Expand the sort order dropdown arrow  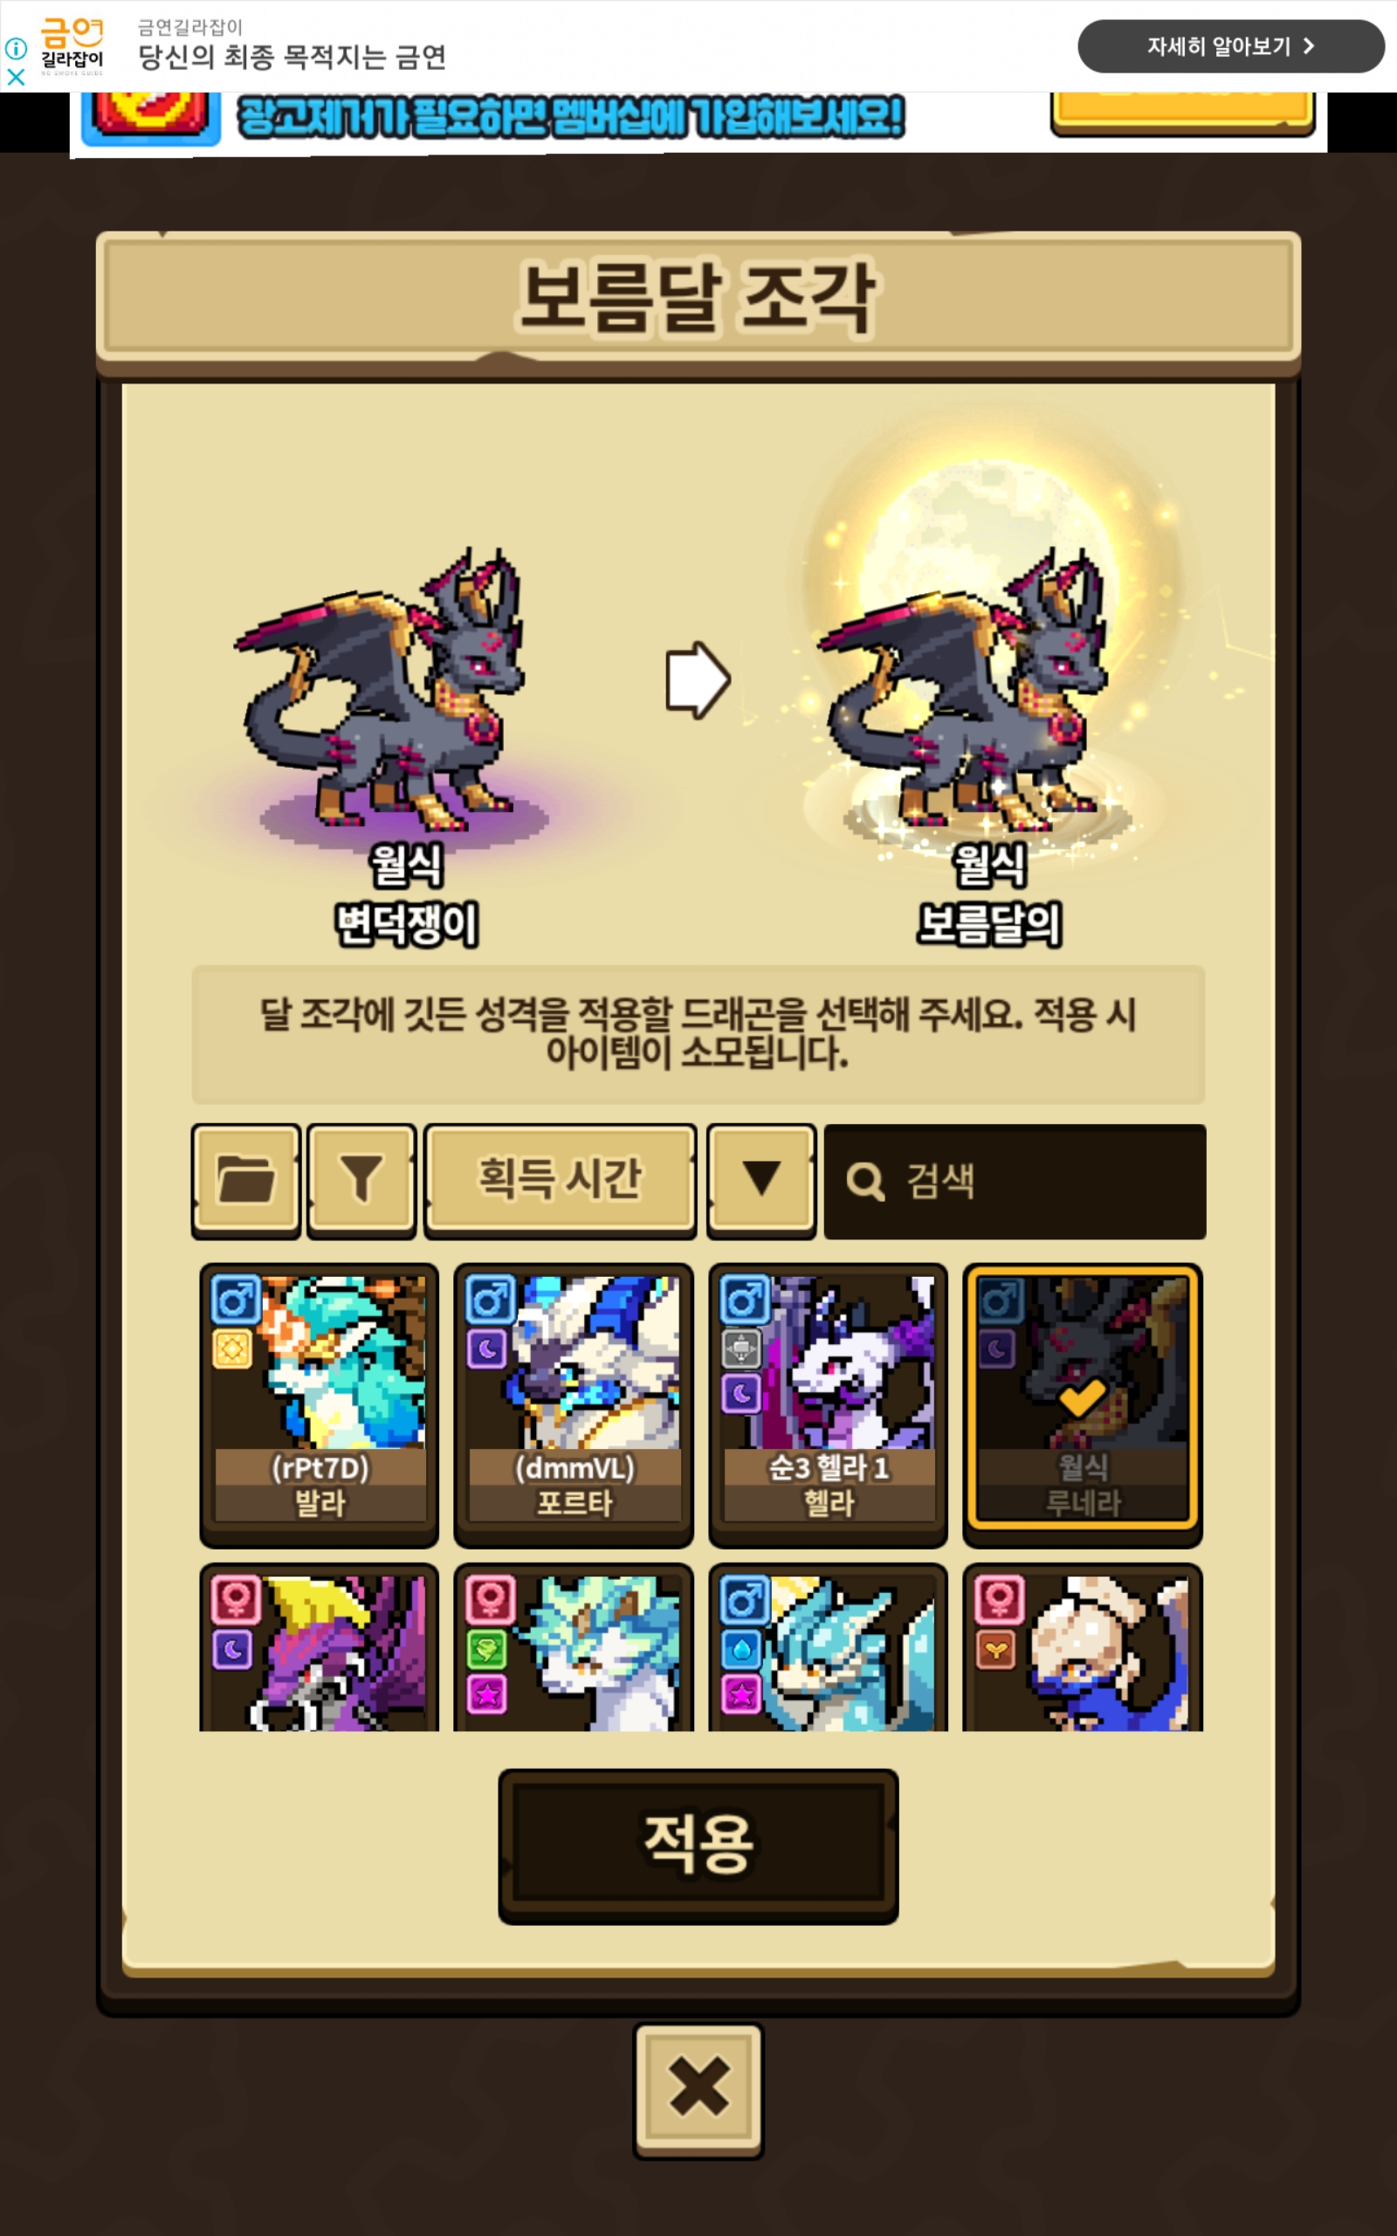click(x=761, y=1180)
